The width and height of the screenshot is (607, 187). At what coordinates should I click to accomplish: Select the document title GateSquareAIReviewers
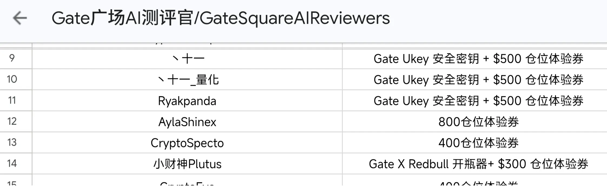point(220,18)
